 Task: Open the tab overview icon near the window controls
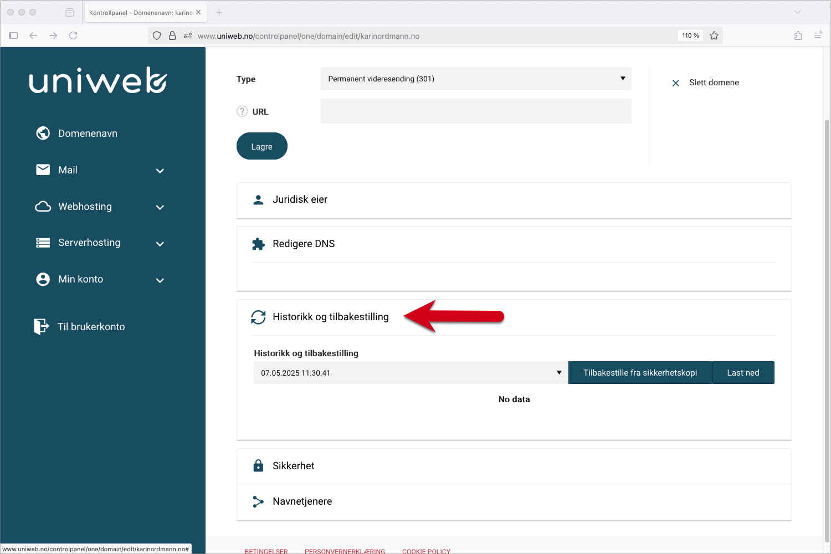click(70, 12)
